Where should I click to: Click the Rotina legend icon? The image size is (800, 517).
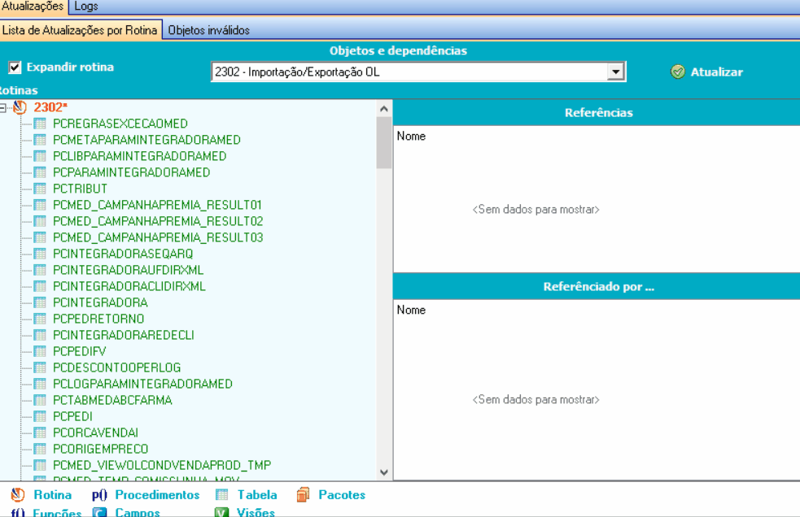(x=18, y=494)
